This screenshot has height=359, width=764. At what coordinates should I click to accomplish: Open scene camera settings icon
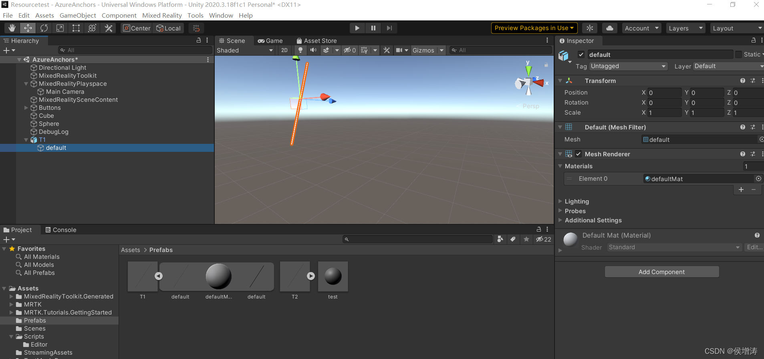[x=399, y=50]
